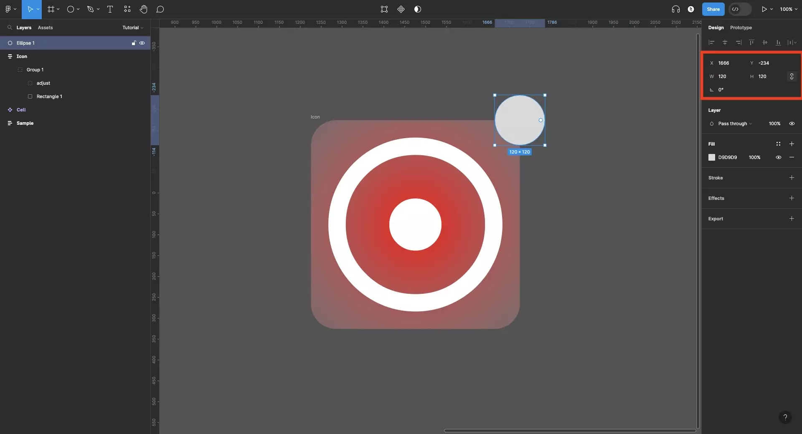Toggle layer visibility in Layer section
Screen dimensions: 802x434
[x=792, y=124]
